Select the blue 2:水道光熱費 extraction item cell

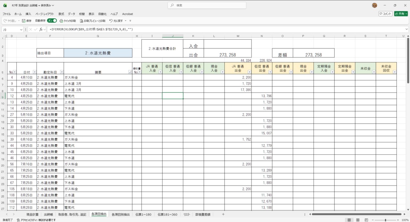[98, 53]
